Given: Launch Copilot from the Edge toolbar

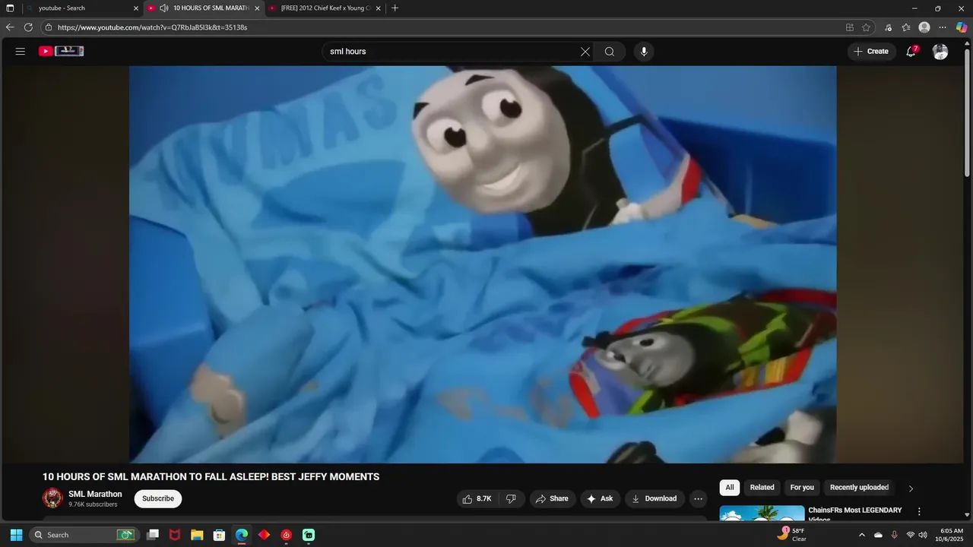Looking at the screenshot, I should pos(962,27).
